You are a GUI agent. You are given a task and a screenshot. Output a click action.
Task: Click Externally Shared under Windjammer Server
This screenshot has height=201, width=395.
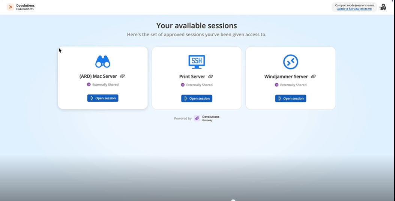293,85
